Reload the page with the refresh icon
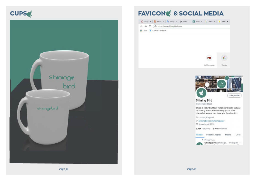Image resolution: width=256 pixels, height=181 pixels. pyautogui.click(x=150, y=26)
